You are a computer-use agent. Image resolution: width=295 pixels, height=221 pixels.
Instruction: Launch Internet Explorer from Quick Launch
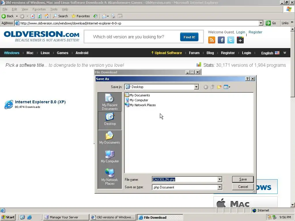click(30, 217)
